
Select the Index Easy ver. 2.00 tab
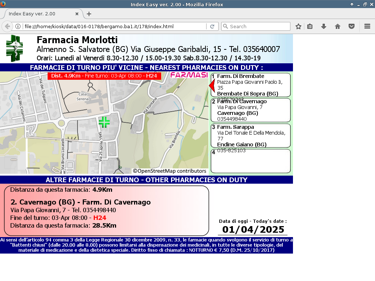tap(40, 14)
